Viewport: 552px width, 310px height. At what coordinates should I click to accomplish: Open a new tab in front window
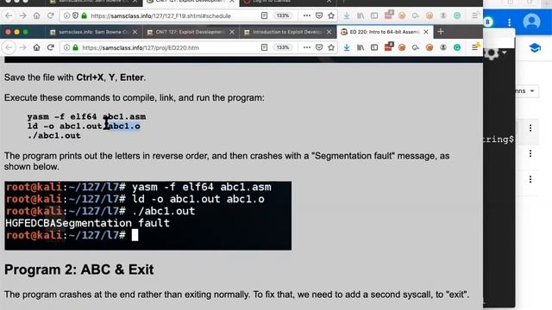click(x=441, y=32)
